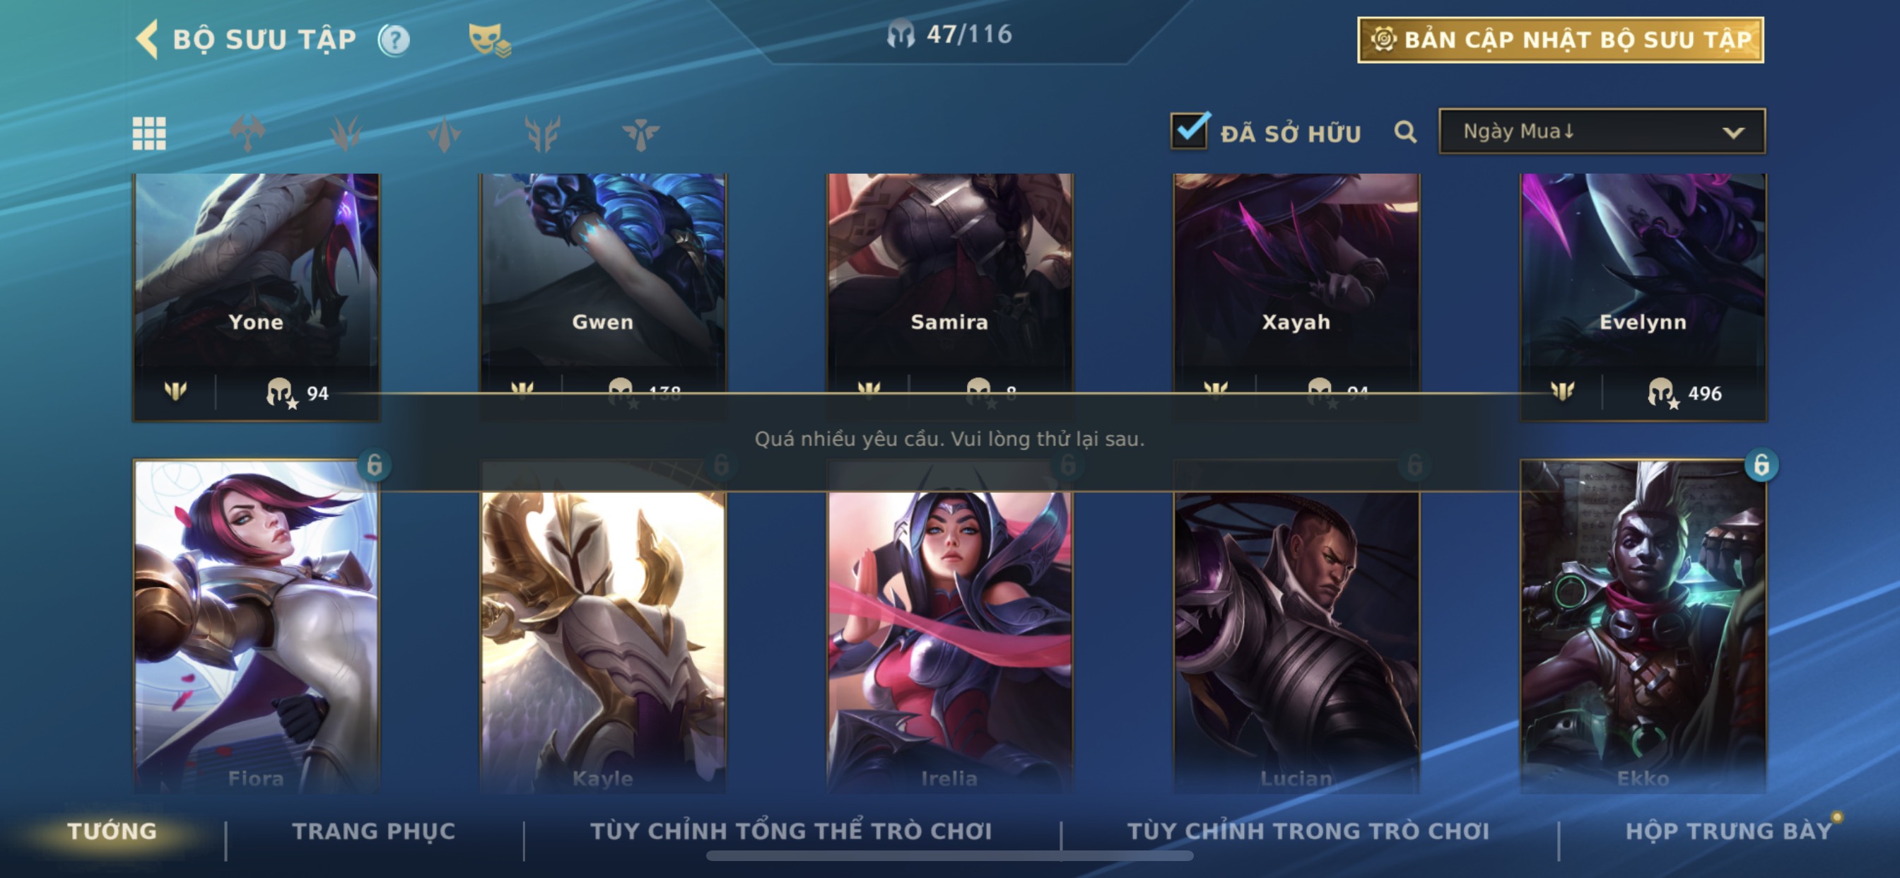Expand the sort dropdown using the chevron arrow

coord(1733,133)
